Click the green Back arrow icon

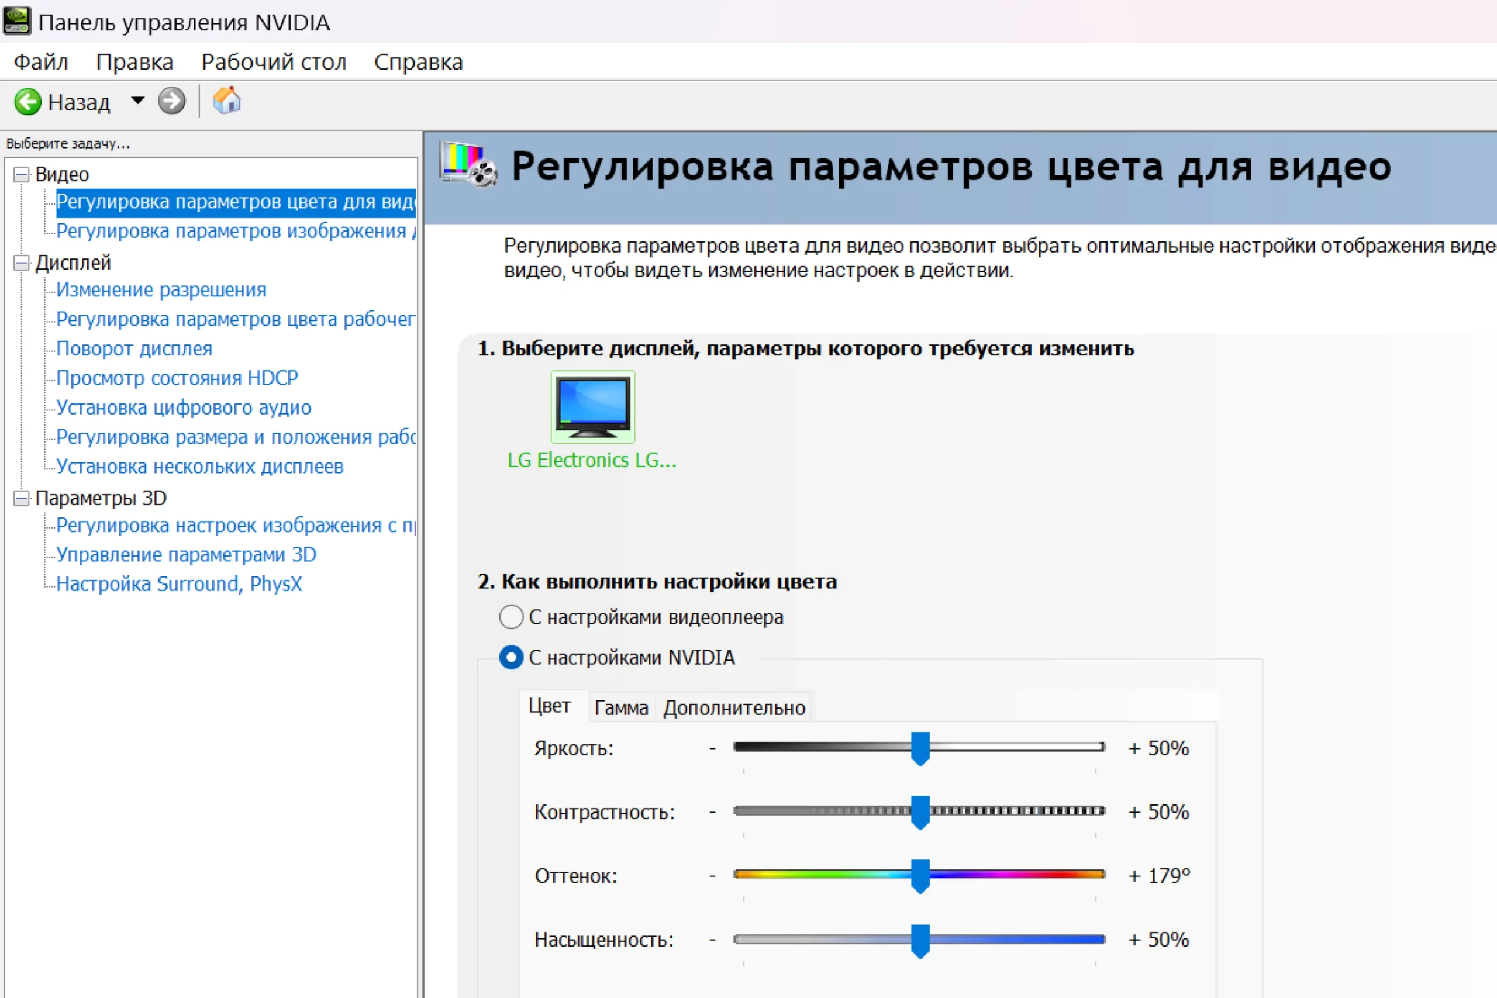click(x=27, y=102)
